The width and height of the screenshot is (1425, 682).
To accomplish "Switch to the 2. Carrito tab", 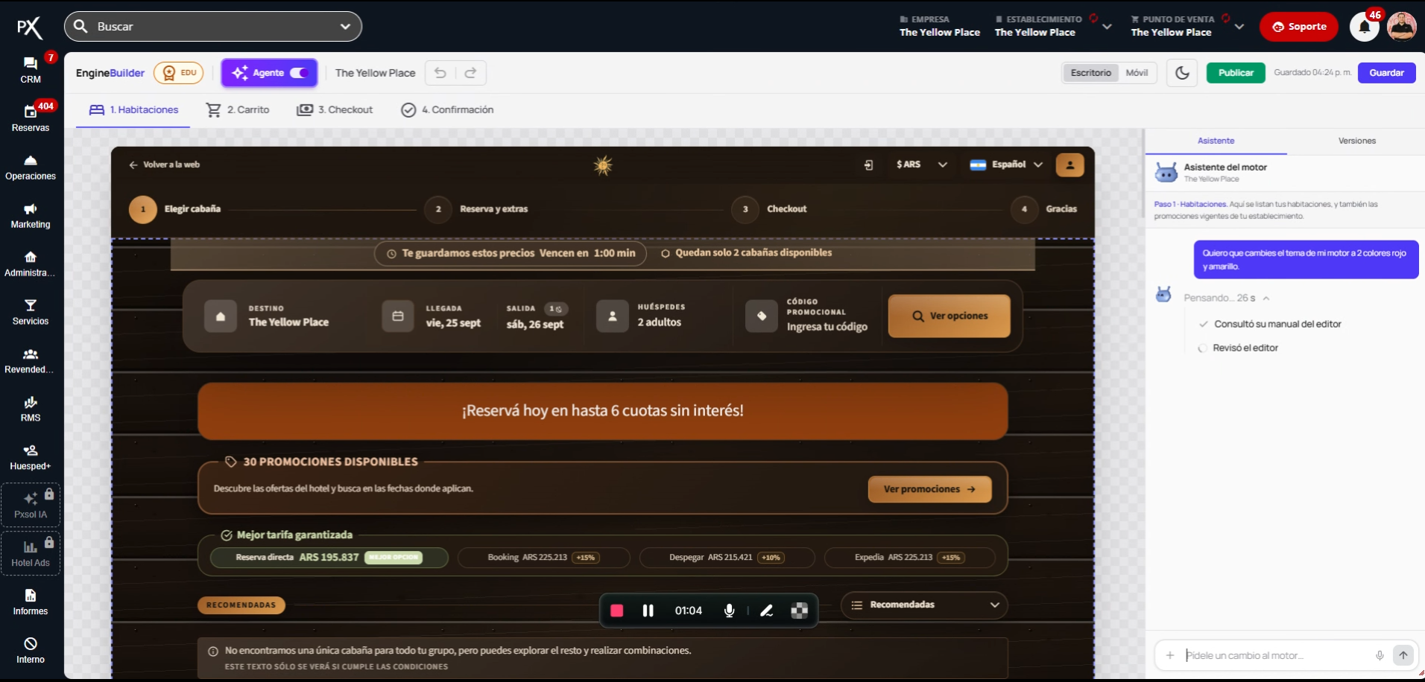I will 238,110.
